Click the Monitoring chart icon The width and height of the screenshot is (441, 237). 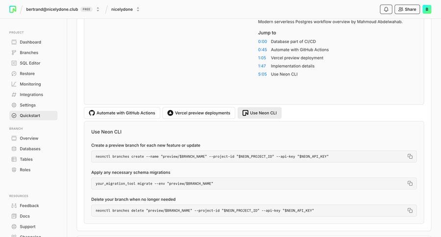click(x=14, y=84)
